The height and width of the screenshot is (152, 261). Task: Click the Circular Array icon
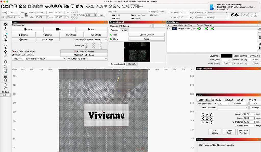[x=6, y=80]
